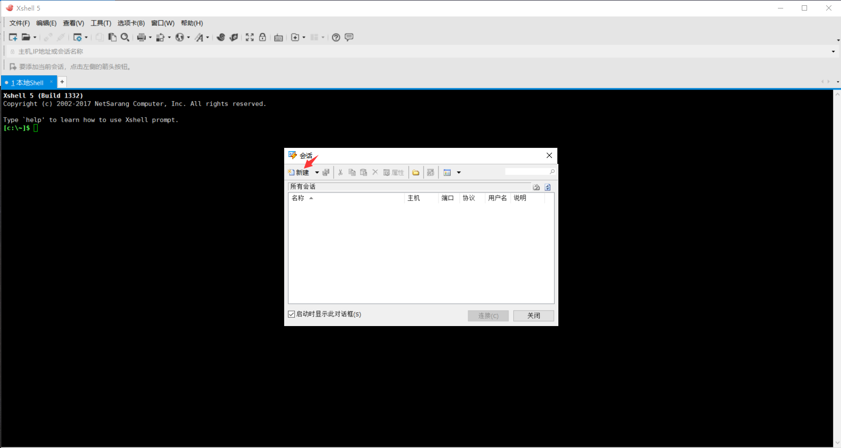
Task: Click the add tab plus-box icon in toolbar
Action: [x=295, y=37]
